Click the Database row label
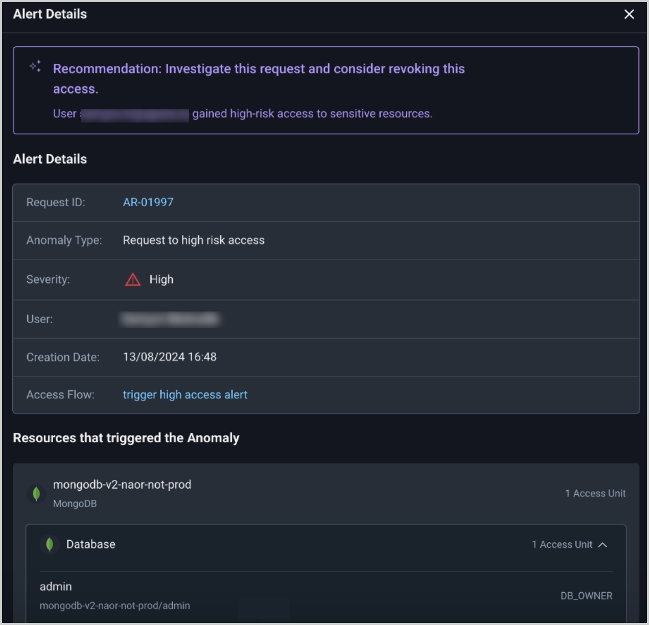 pos(91,544)
